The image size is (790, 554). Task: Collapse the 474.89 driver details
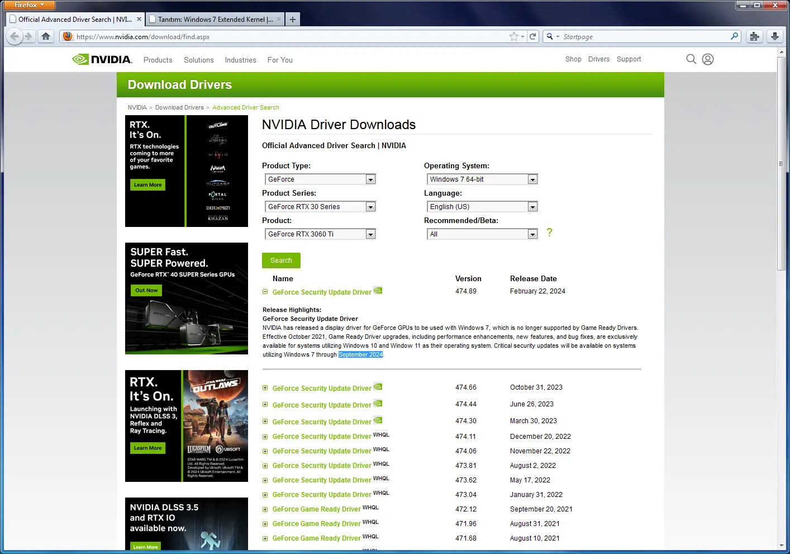(x=265, y=292)
